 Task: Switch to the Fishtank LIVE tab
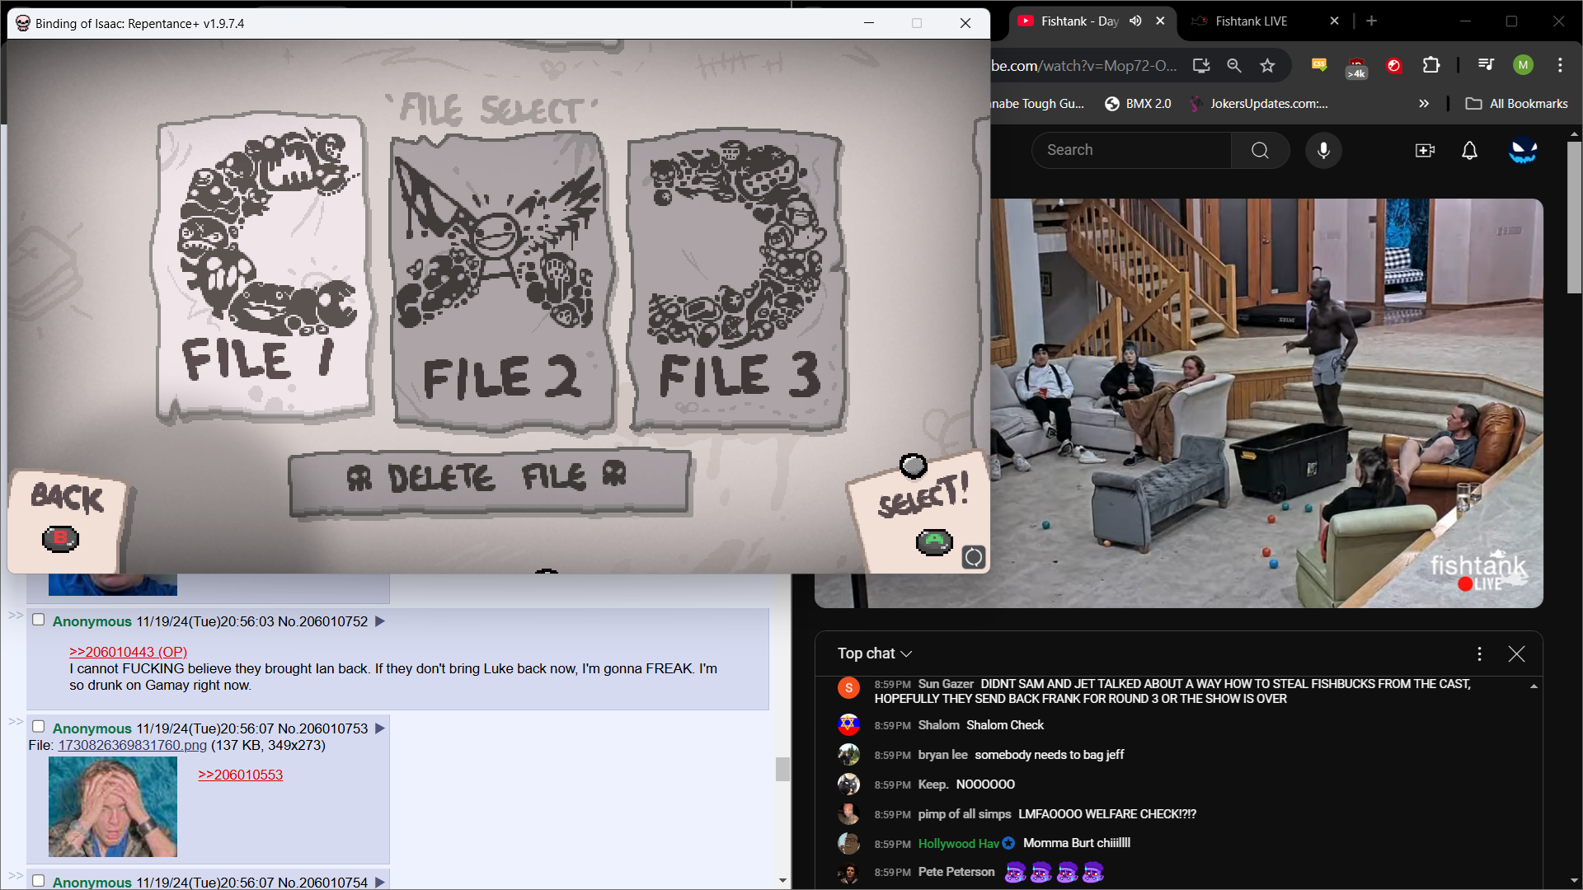(1251, 21)
